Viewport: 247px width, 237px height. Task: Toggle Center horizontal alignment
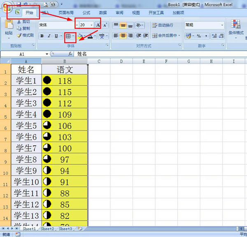pos(123,36)
